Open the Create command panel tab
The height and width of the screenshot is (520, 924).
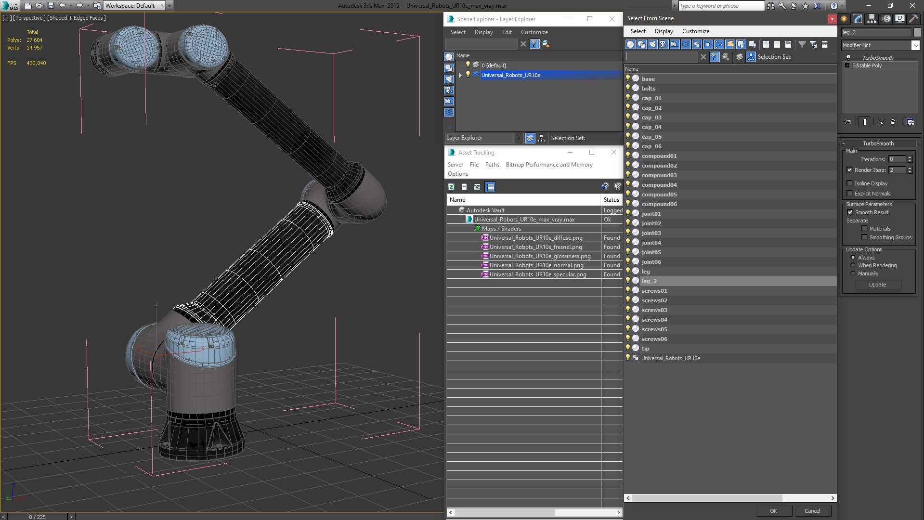point(844,19)
